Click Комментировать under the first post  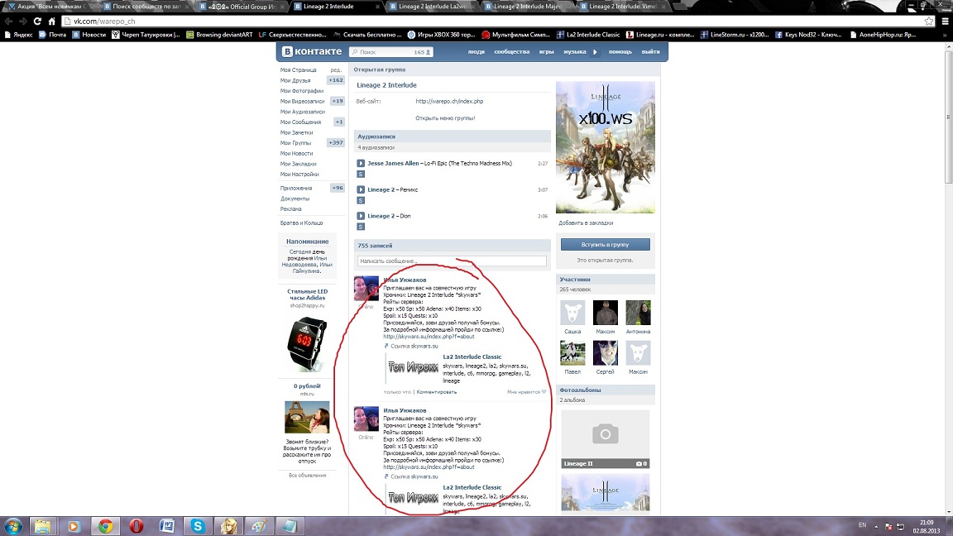point(437,392)
